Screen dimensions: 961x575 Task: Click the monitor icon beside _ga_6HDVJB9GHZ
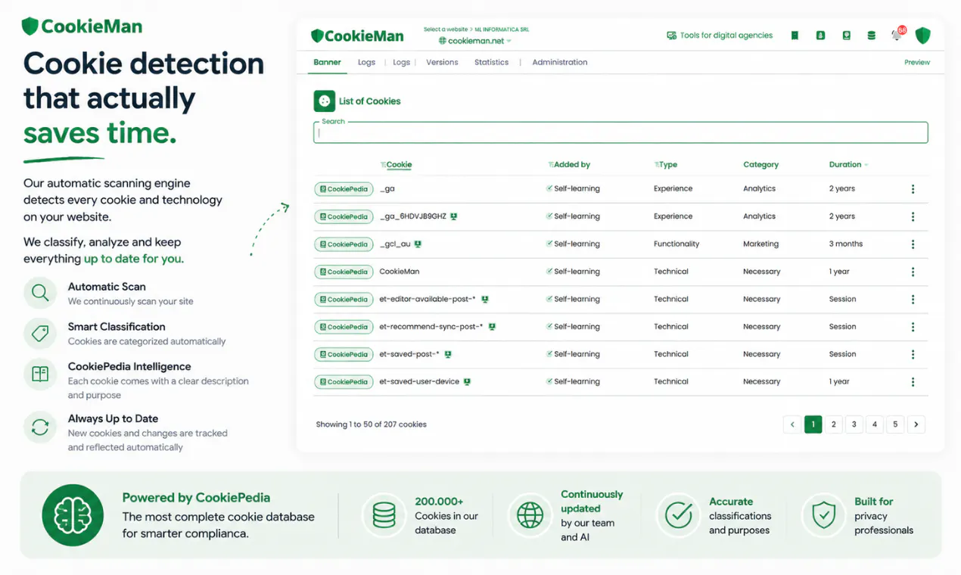[454, 216]
